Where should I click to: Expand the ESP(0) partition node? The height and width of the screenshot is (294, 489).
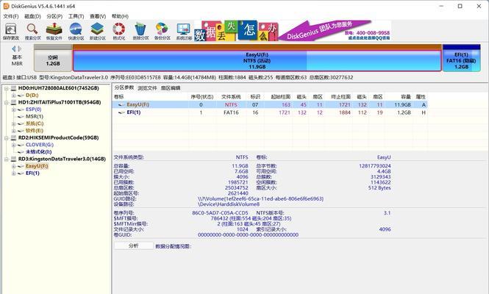tap(13, 110)
